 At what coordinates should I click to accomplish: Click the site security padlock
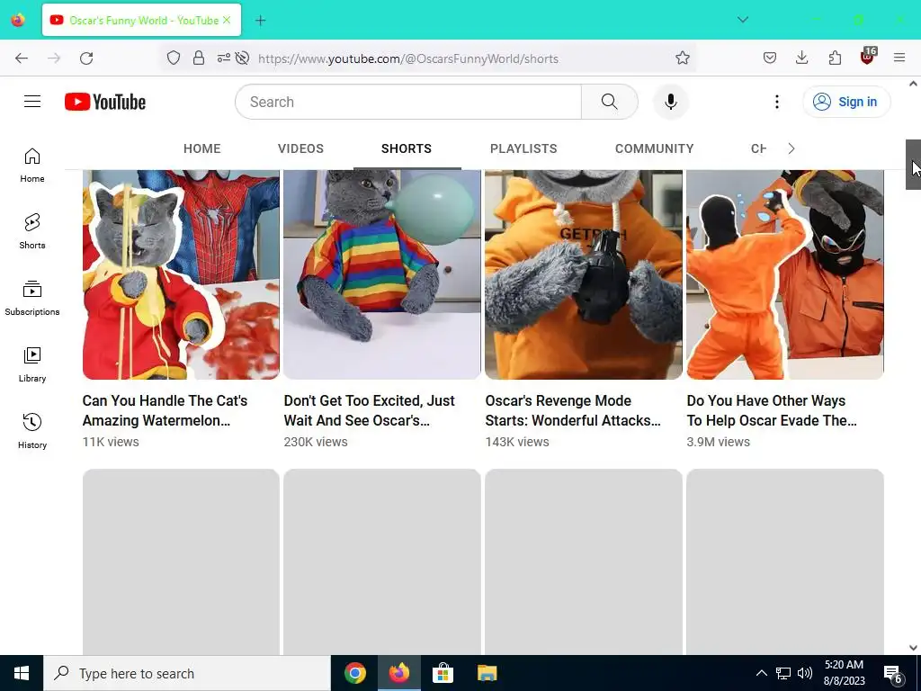(199, 58)
